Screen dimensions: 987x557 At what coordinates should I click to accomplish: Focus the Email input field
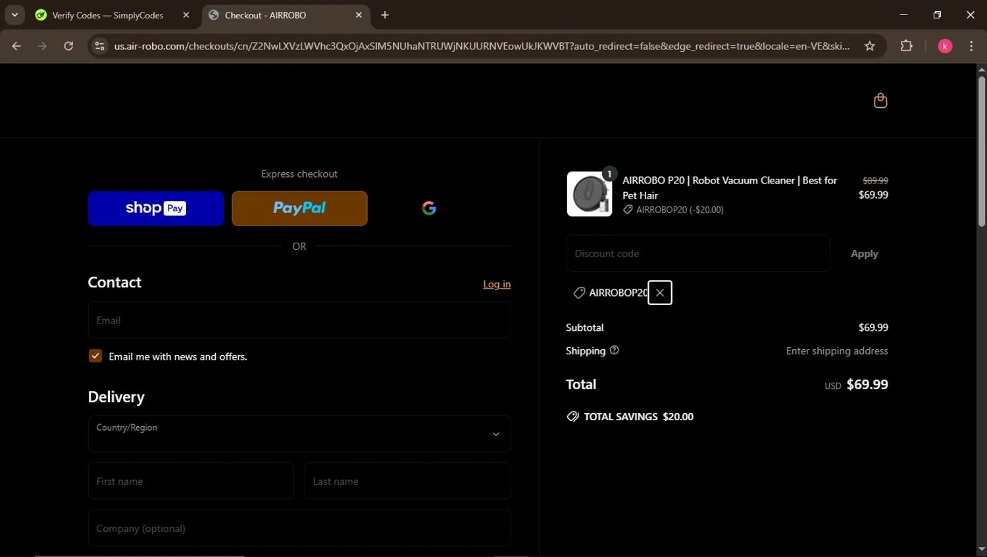tap(299, 320)
